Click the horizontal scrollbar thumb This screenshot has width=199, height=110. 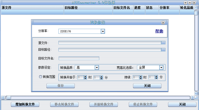click(9, 98)
